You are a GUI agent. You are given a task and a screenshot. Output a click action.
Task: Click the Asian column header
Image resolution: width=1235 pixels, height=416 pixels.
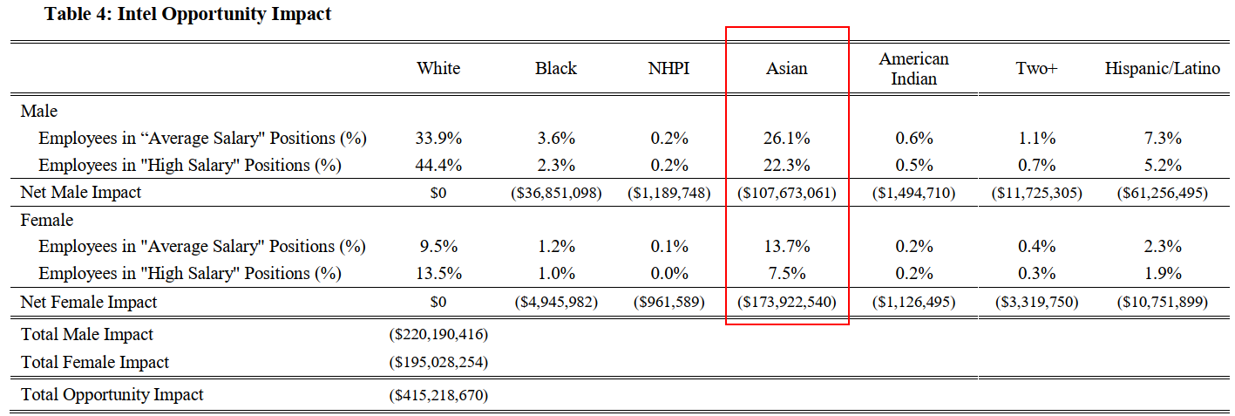(787, 68)
